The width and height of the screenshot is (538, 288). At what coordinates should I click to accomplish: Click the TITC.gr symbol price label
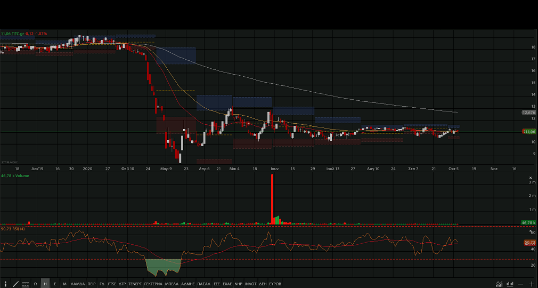[x=24, y=34]
